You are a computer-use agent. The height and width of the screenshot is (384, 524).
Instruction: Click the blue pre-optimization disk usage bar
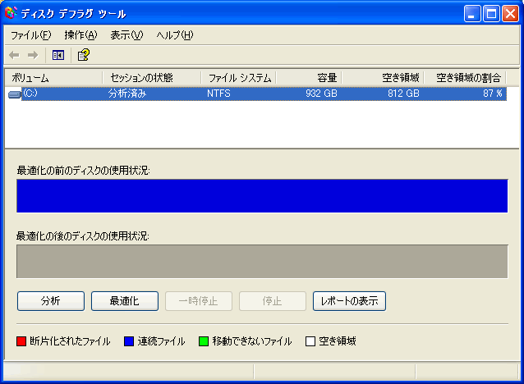(x=262, y=196)
